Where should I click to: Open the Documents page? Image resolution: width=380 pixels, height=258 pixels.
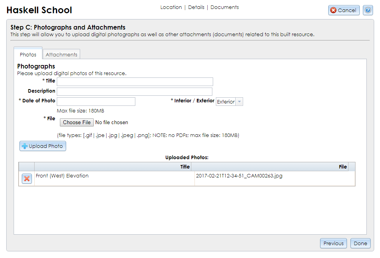coord(224,7)
